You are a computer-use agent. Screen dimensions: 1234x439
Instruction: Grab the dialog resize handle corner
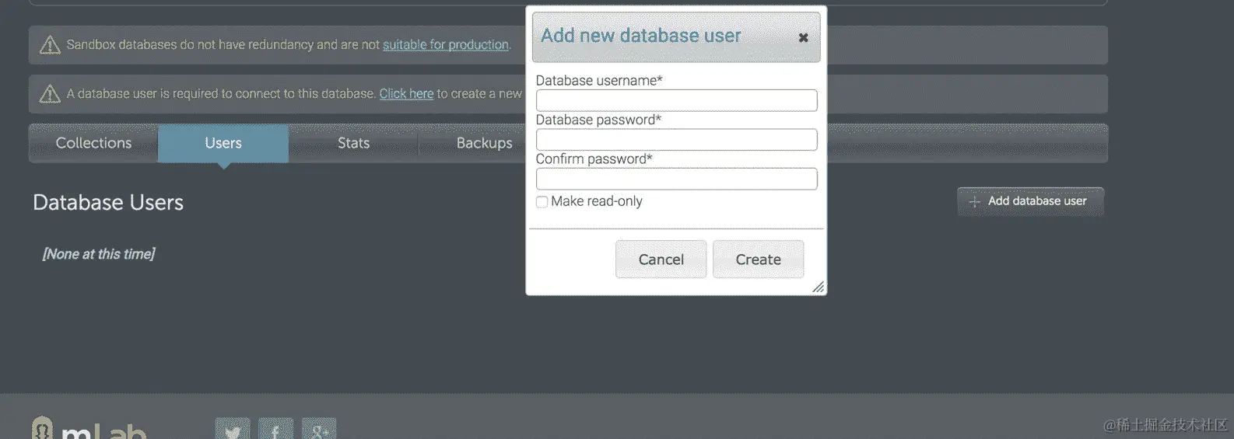[818, 287]
